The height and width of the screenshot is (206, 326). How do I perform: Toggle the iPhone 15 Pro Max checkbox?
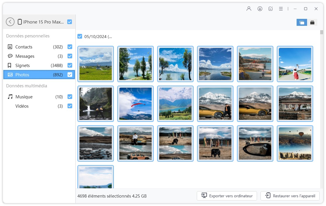coord(70,22)
